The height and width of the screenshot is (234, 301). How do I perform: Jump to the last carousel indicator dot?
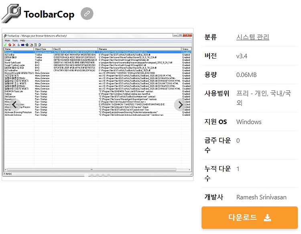click(109, 175)
